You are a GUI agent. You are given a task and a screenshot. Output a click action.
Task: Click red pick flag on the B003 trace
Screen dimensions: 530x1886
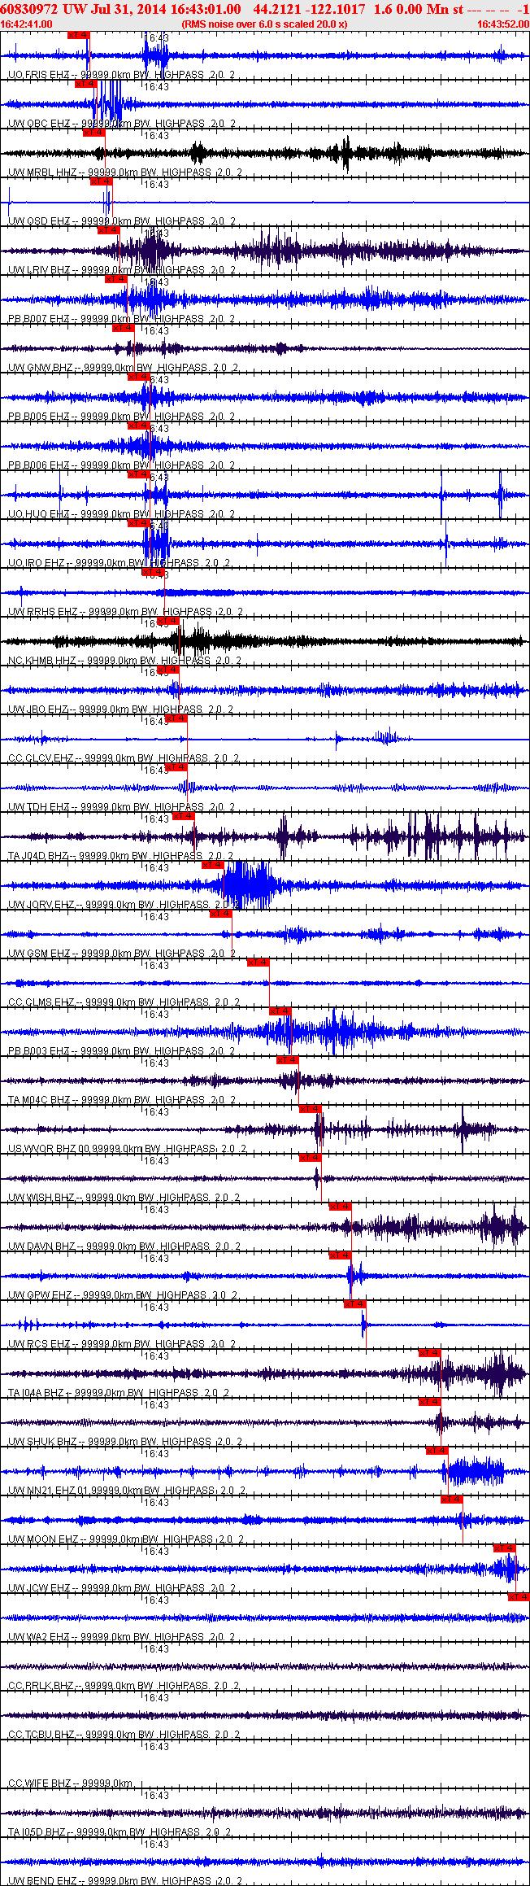[280, 1011]
